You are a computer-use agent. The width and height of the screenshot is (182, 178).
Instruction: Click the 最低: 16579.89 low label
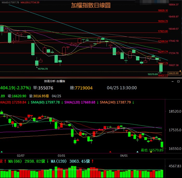point(152,150)
